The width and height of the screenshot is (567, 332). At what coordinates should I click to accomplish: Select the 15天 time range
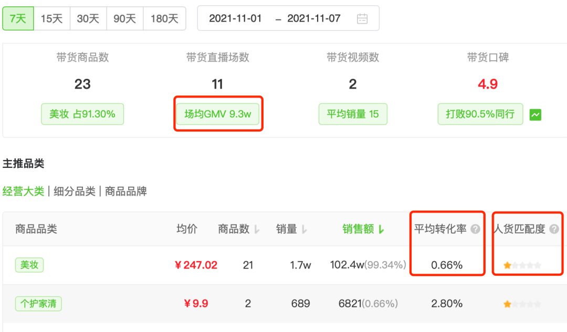pyautogui.click(x=51, y=19)
